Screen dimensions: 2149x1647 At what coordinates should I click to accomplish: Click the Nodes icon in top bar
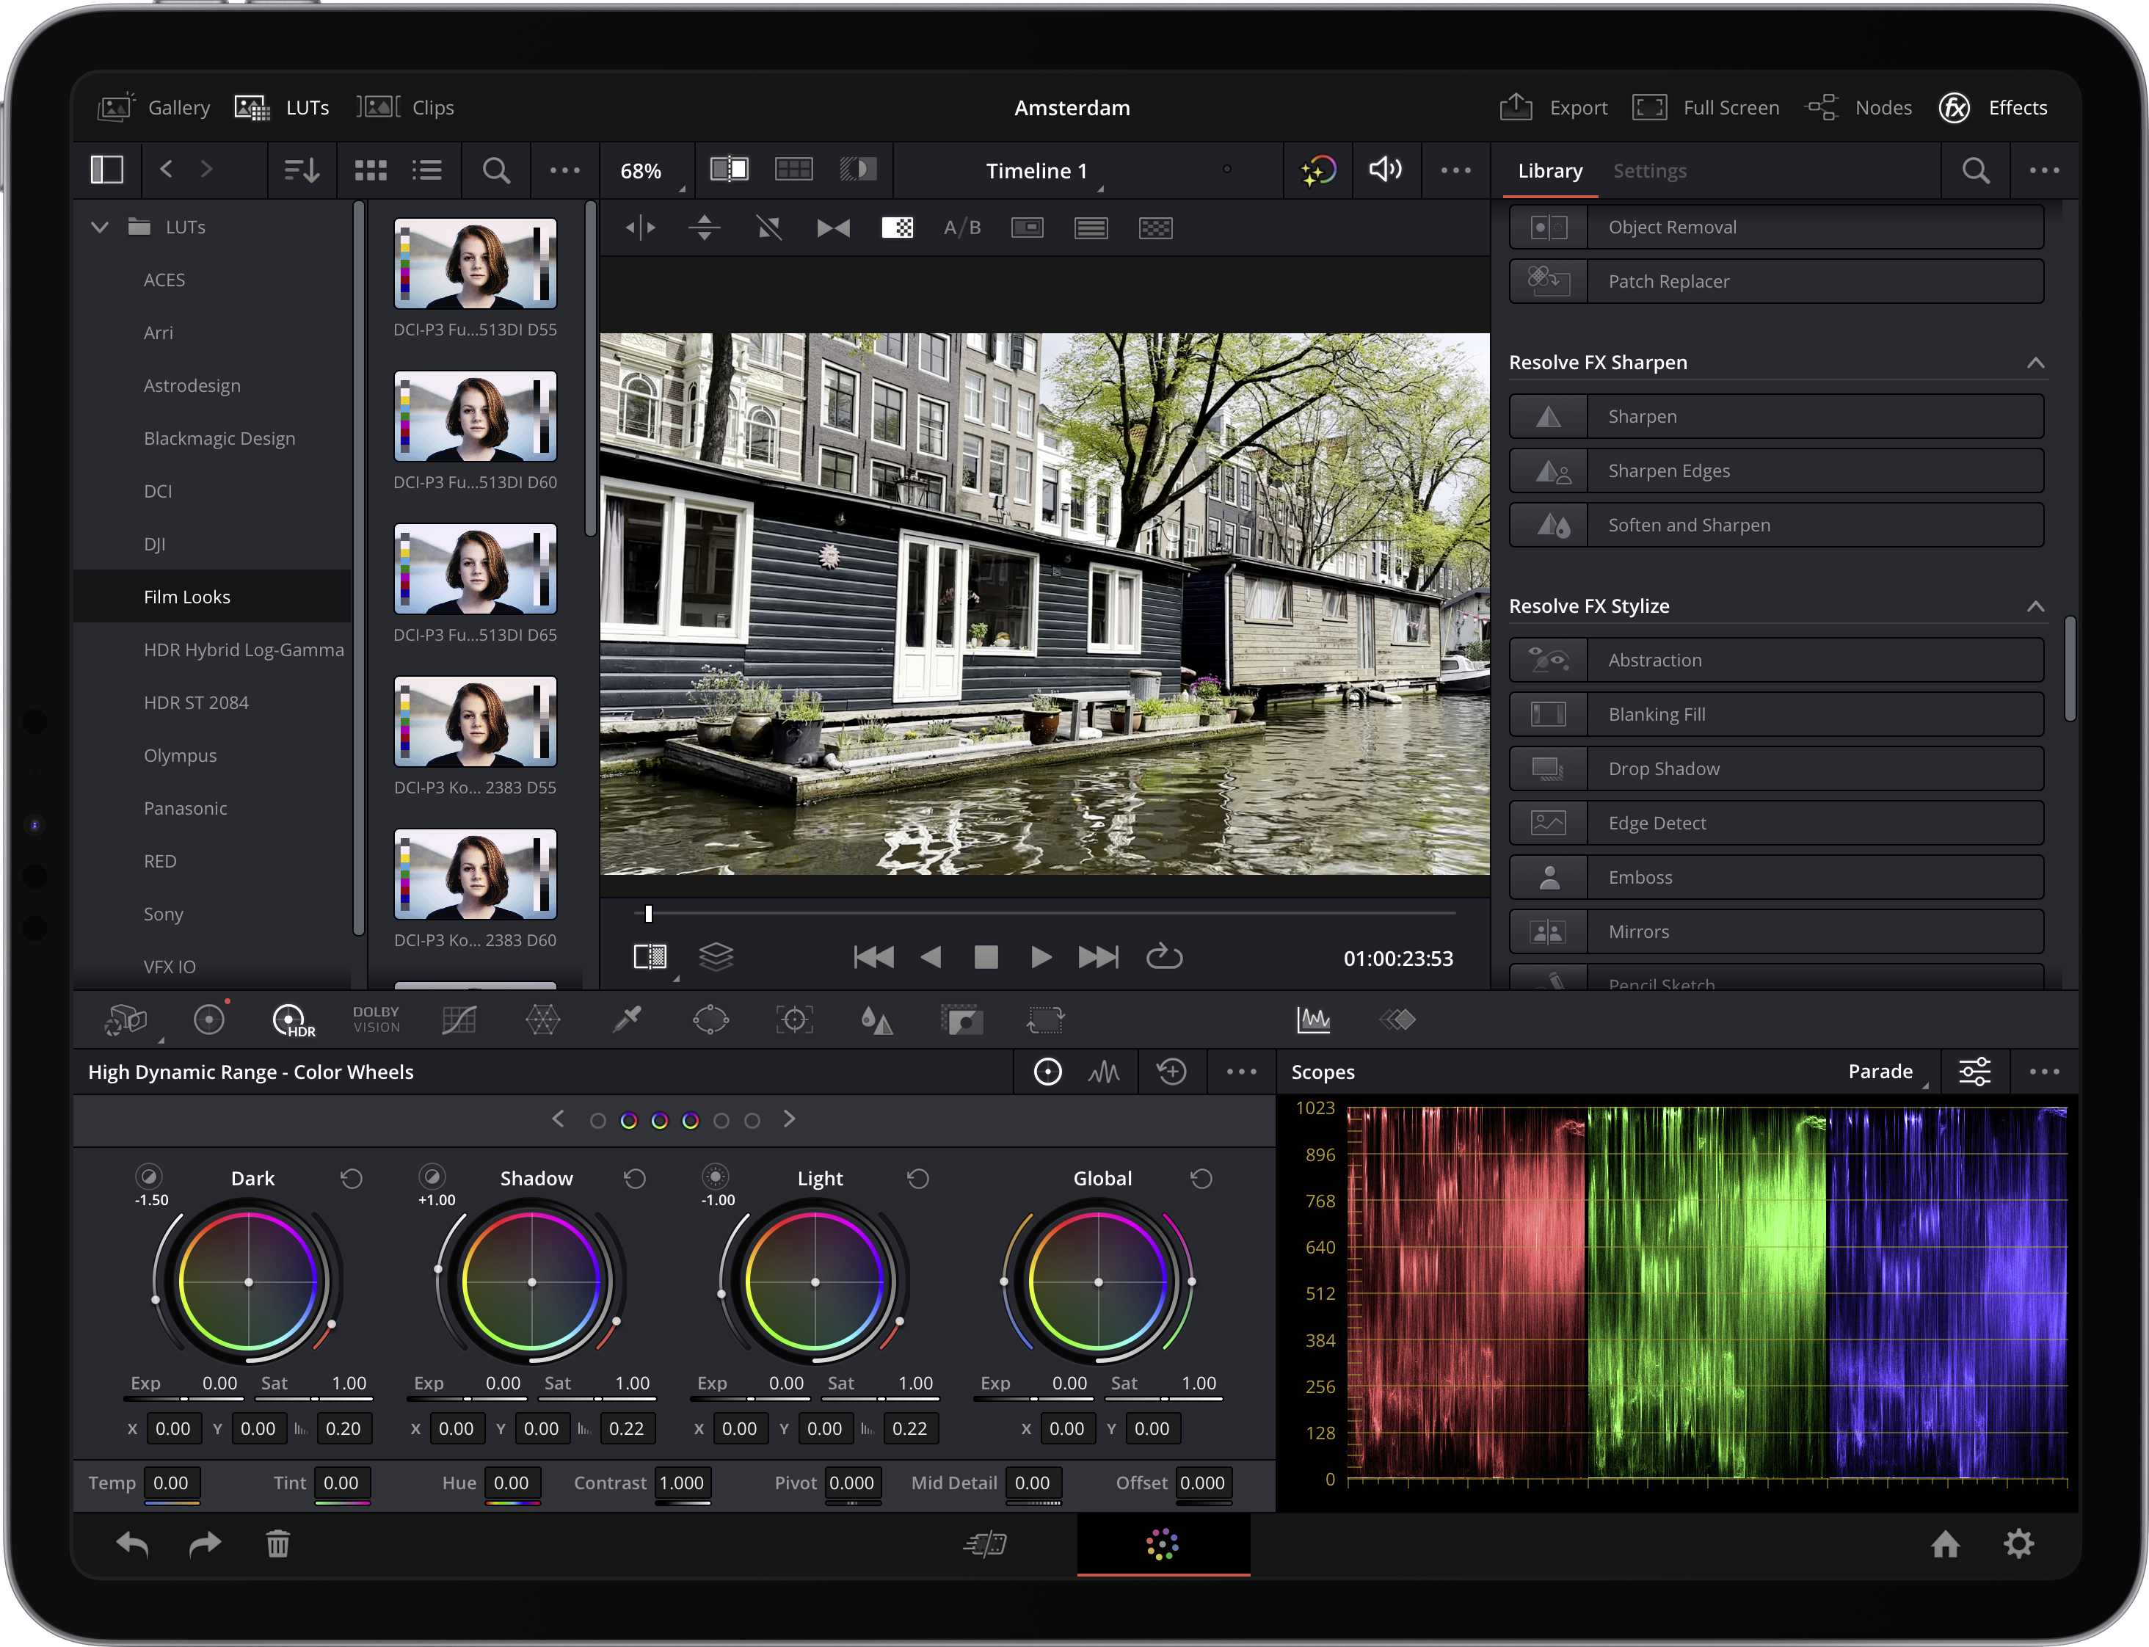(1822, 108)
